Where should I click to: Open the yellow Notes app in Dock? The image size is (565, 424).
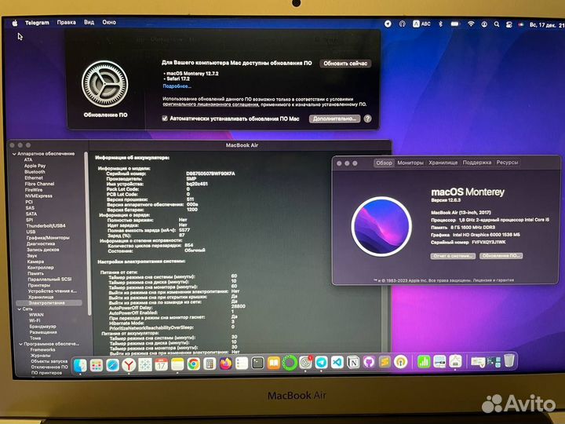(177, 365)
